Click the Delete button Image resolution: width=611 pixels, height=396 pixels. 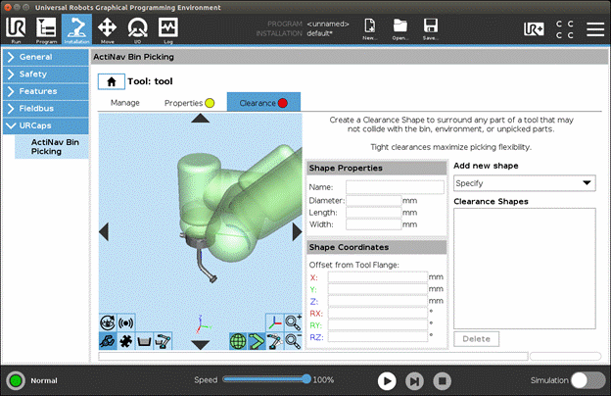pos(476,339)
